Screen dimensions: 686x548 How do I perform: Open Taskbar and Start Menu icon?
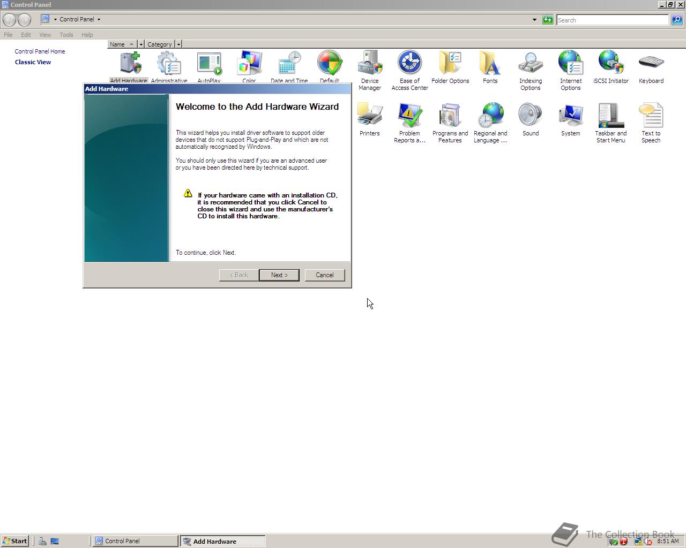[x=611, y=123]
